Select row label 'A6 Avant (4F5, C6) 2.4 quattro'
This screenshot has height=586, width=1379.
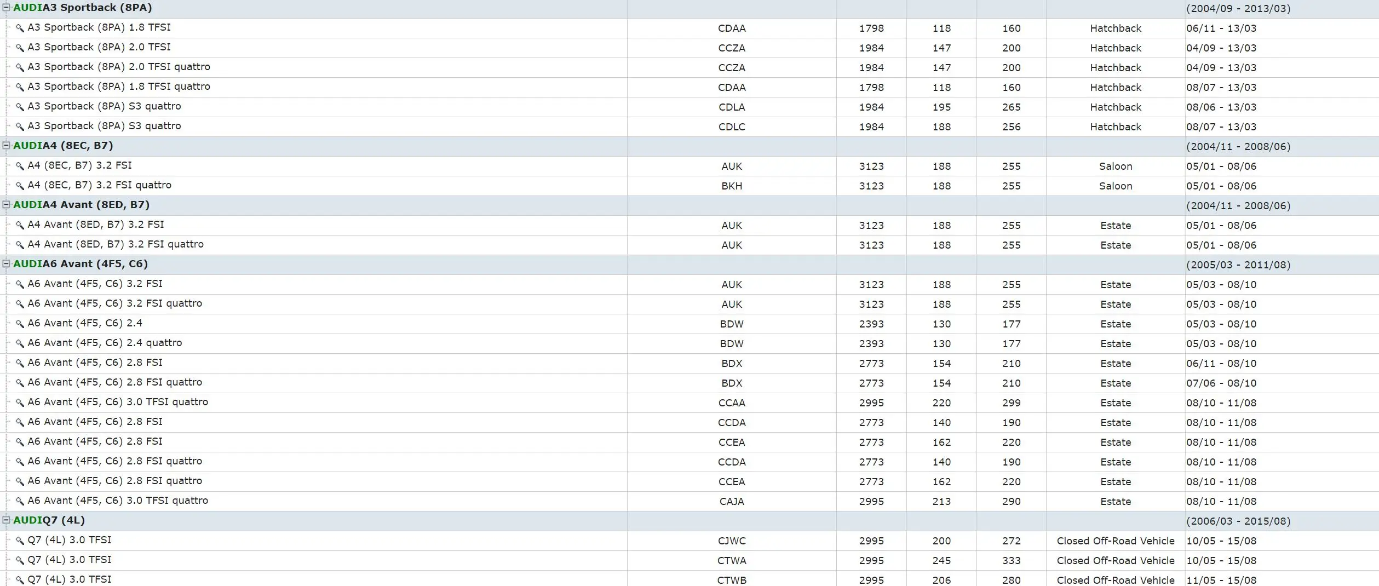pos(105,343)
